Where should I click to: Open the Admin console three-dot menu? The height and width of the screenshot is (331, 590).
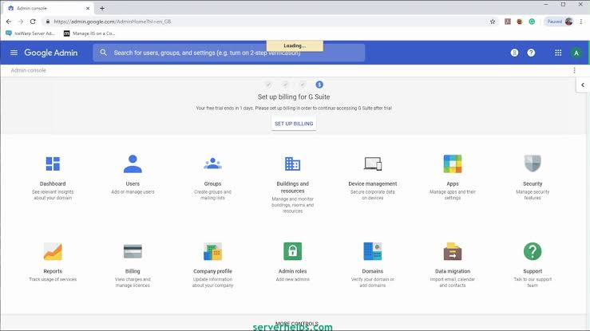point(574,70)
